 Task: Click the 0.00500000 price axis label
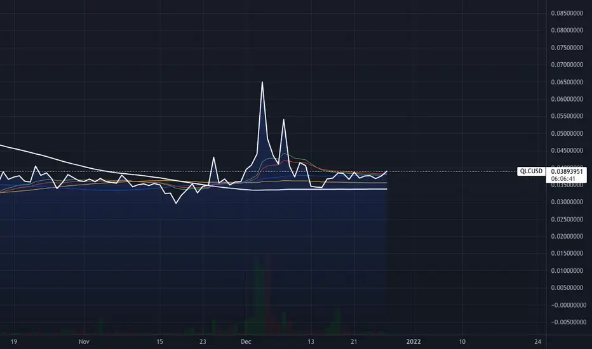[x=567, y=287]
